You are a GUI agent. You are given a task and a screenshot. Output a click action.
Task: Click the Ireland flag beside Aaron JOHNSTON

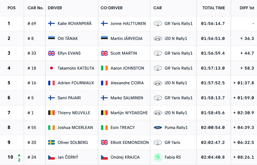(x=104, y=68)
